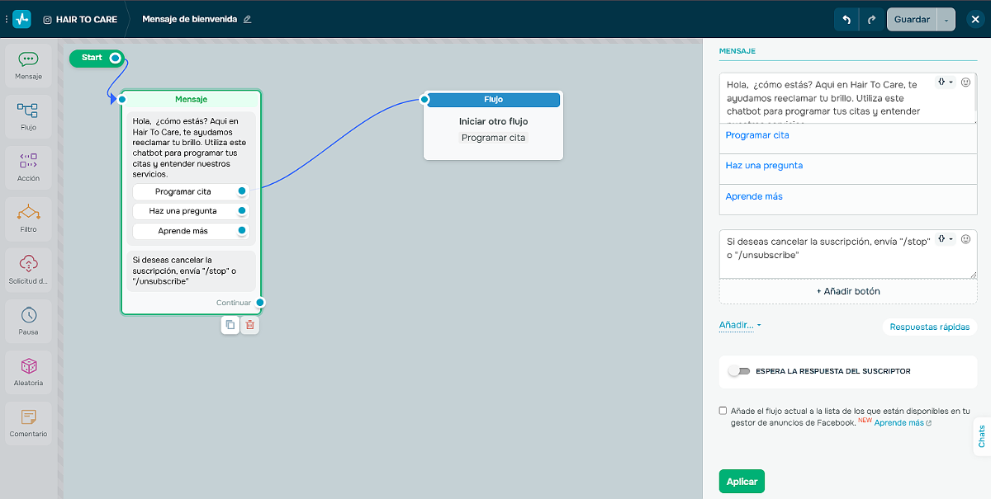Click the Start node connector dot
This screenshot has width=991, height=499.
click(x=116, y=58)
